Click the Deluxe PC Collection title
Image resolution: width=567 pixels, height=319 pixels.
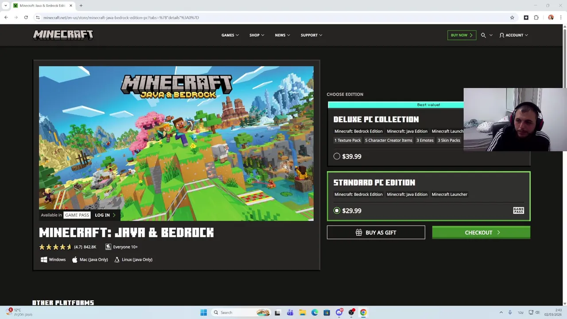tap(376, 120)
